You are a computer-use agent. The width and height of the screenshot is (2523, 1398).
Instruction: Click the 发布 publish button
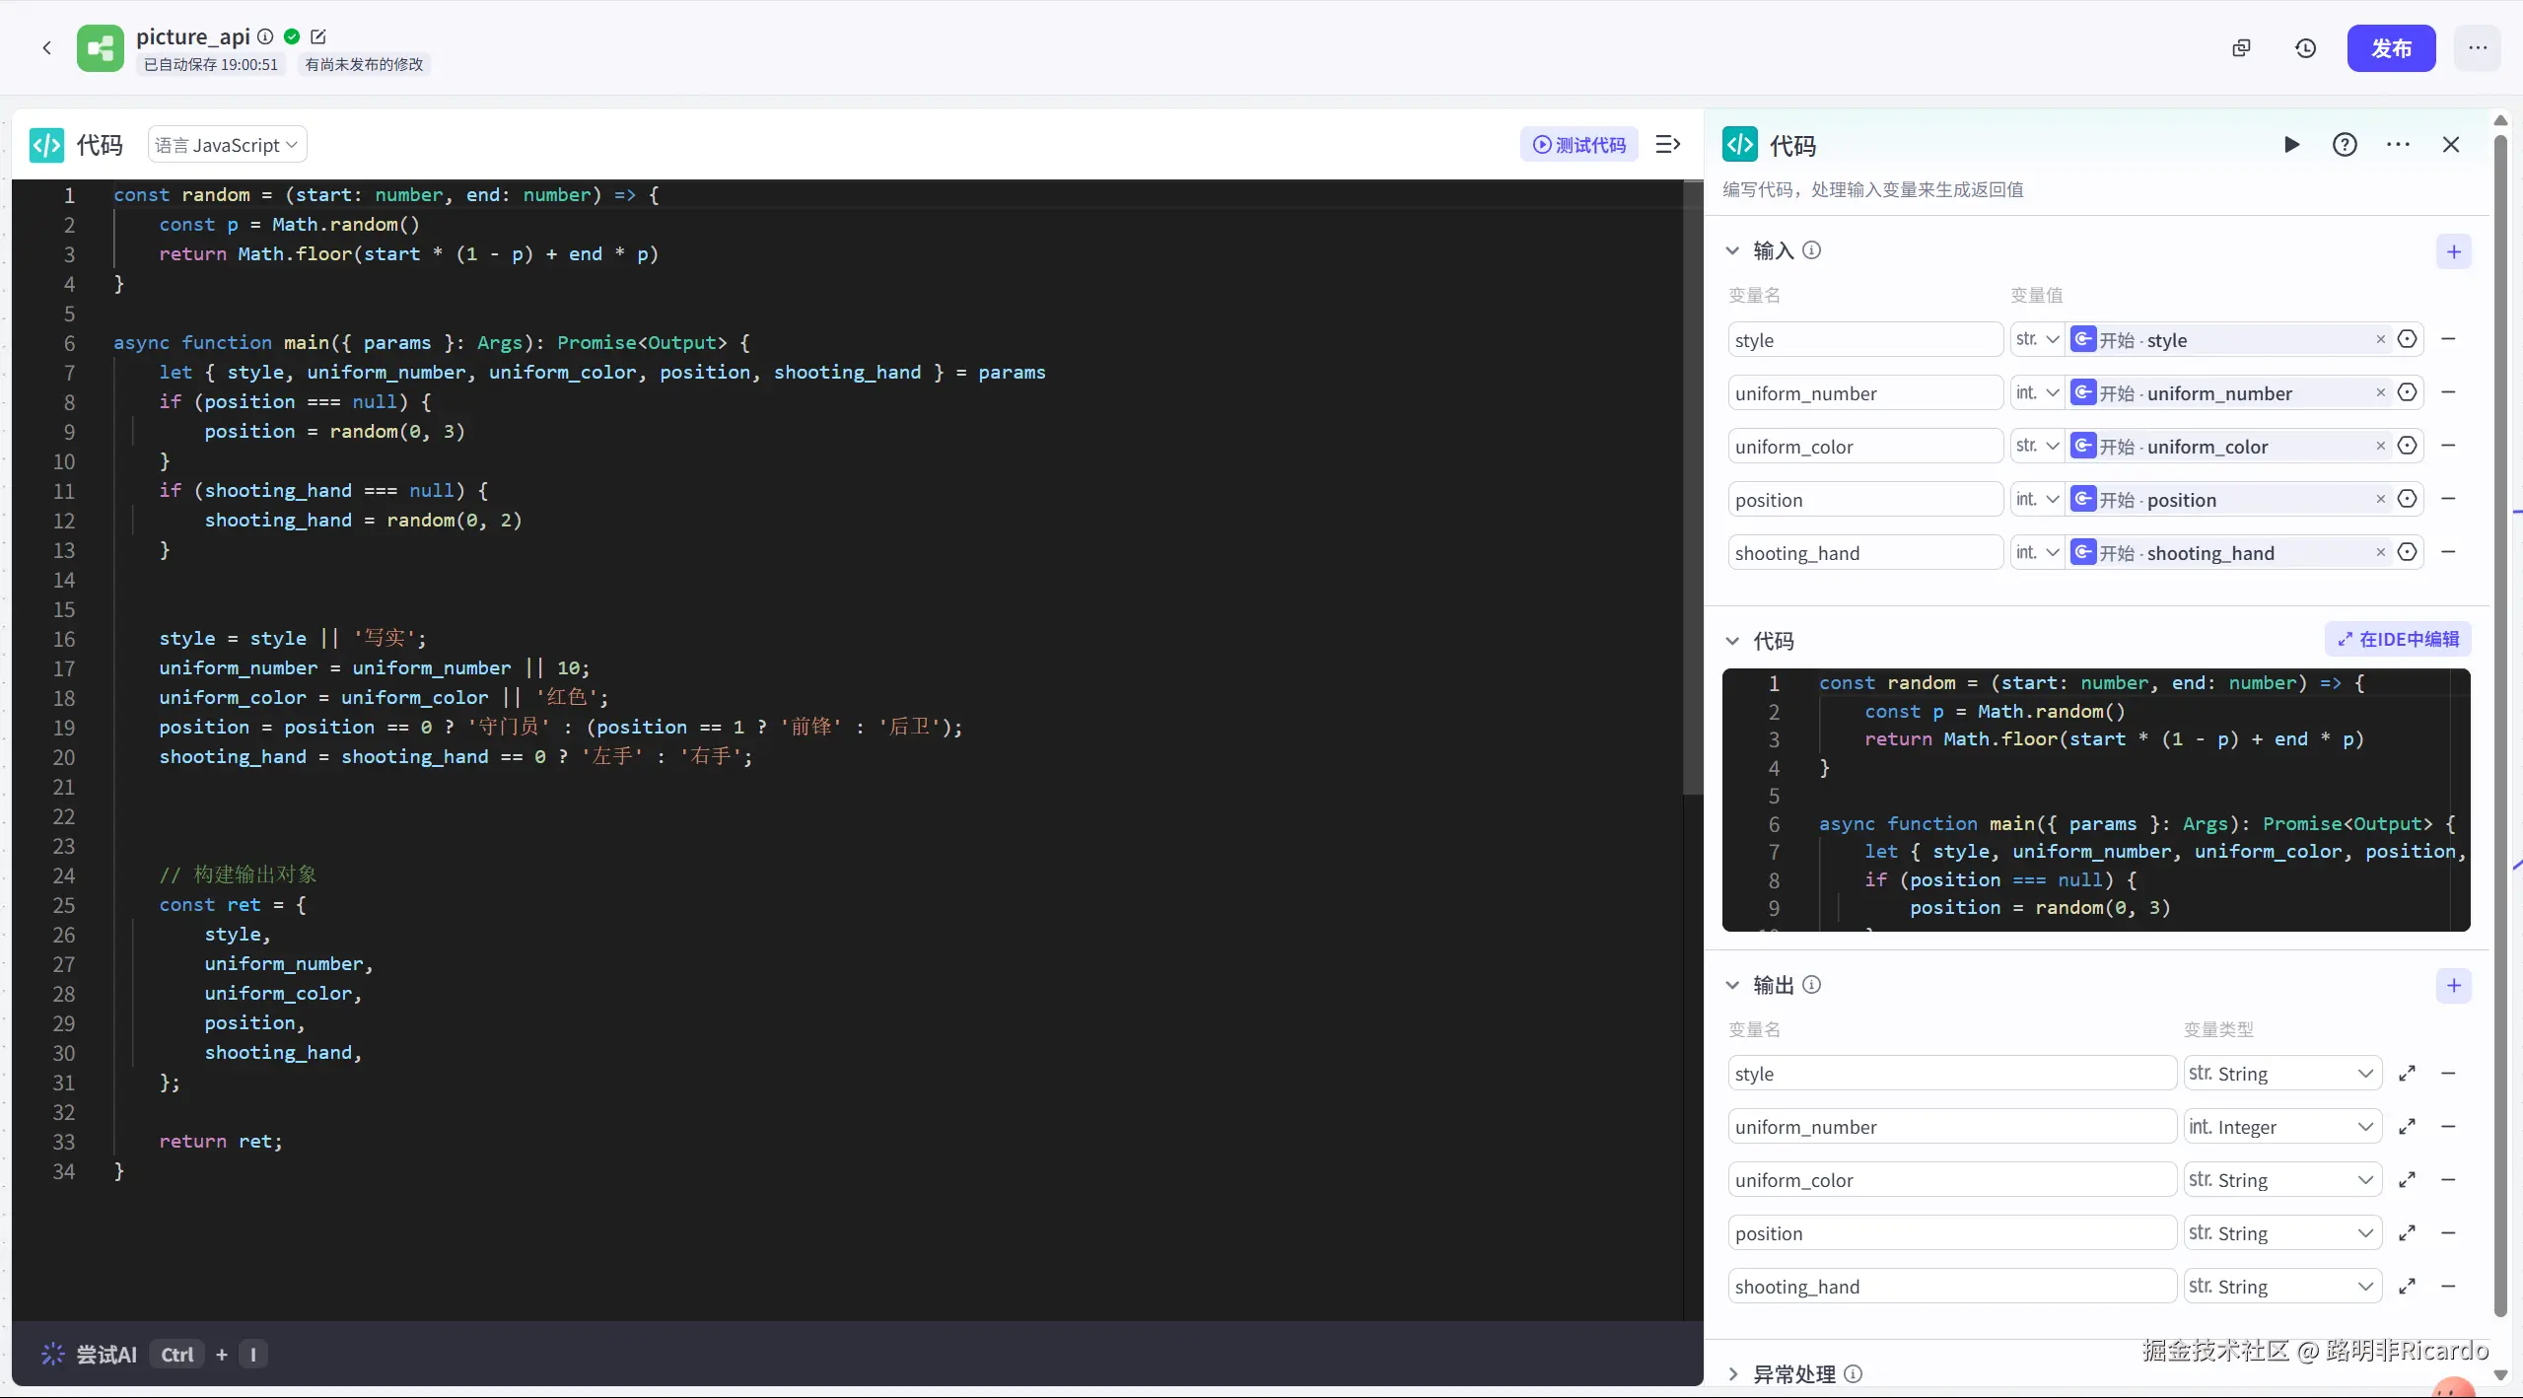[x=2390, y=48]
